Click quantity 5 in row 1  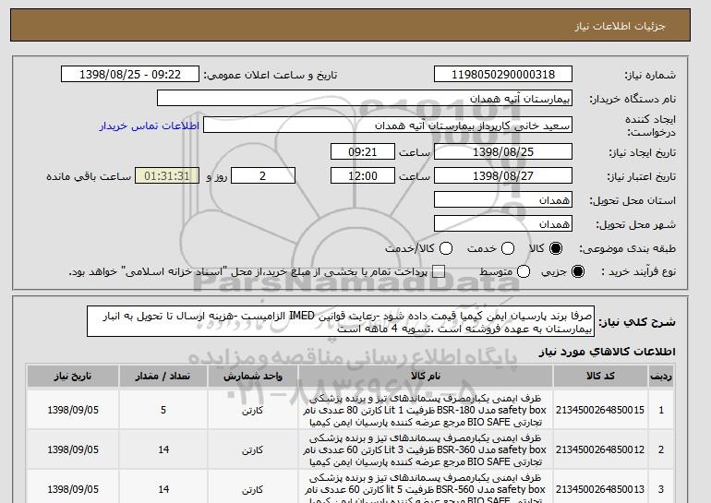(163, 410)
